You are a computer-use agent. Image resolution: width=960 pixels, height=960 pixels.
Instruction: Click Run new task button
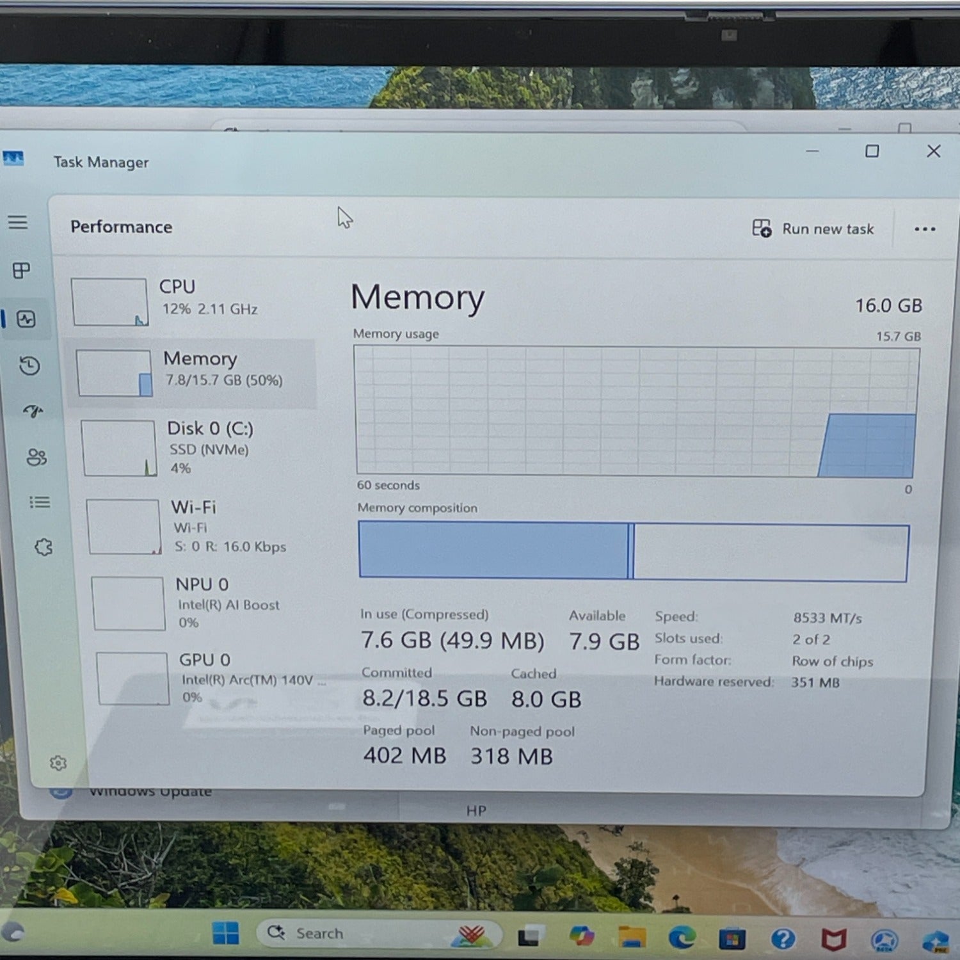pyautogui.click(x=813, y=228)
